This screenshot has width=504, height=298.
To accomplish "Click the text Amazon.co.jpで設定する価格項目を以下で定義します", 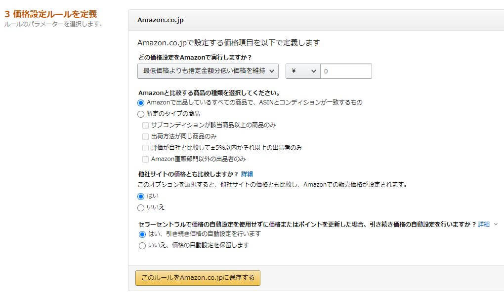I will coord(229,43).
